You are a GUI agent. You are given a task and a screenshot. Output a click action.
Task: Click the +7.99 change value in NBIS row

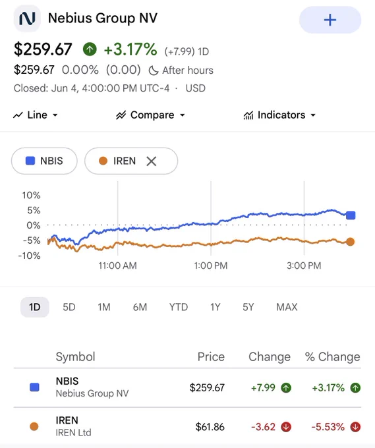263,387
